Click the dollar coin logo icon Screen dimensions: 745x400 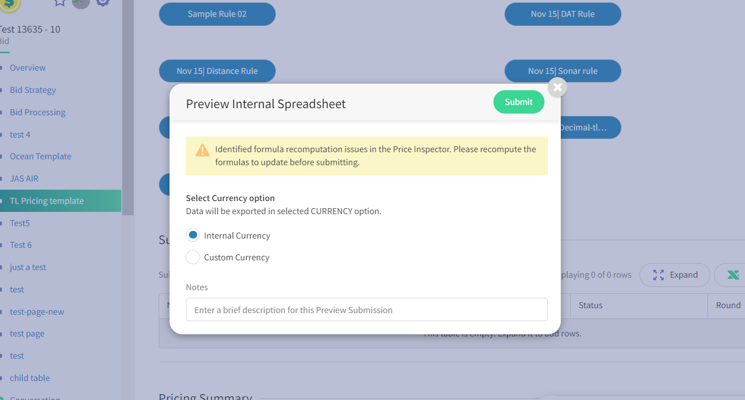(x=10, y=4)
